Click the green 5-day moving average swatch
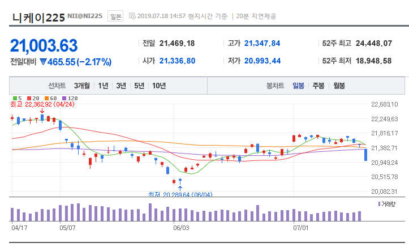The image size is (409, 247). [x=15, y=99]
